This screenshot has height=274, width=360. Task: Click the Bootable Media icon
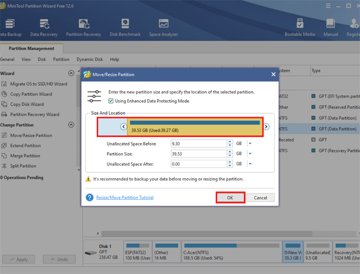[x=300, y=27]
